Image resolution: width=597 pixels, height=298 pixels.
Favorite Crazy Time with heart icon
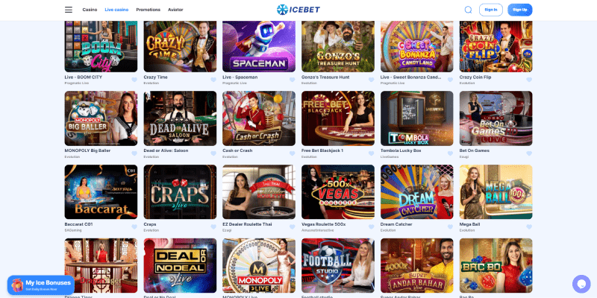pos(213,80)
